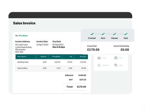Screen dimensions: 145x112
Task: Select the Cake Cutlery description cell
Action: pyautogui.click(x=22, y=68)
